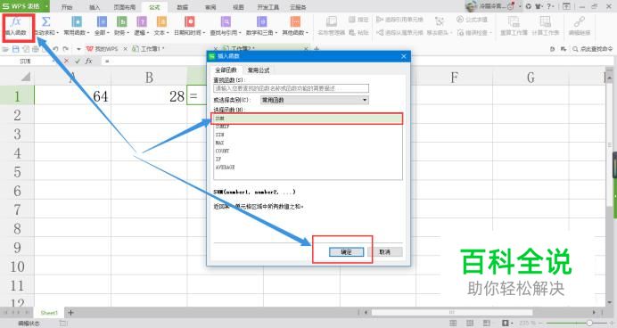This screenshot has height=328, width=617.
Task: Click Recalculate Workbook (重算工作簿) icon
Action: pos(514,21)
